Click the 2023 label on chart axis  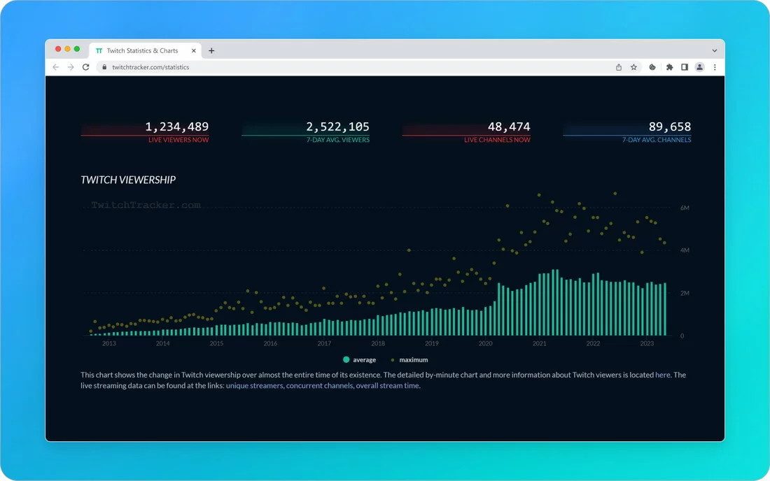[647, 343]
